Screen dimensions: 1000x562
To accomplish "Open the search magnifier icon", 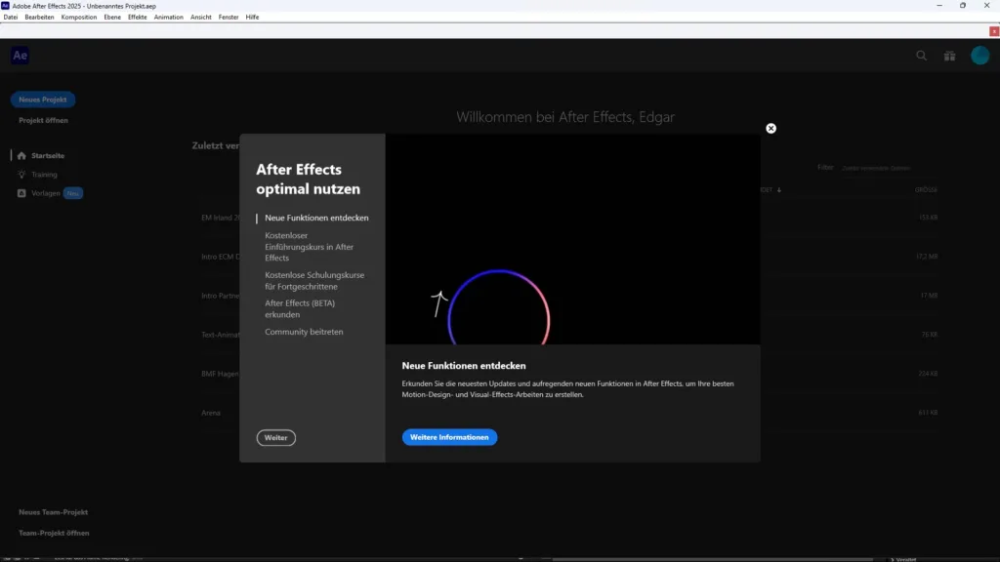I will coord(922,56).
